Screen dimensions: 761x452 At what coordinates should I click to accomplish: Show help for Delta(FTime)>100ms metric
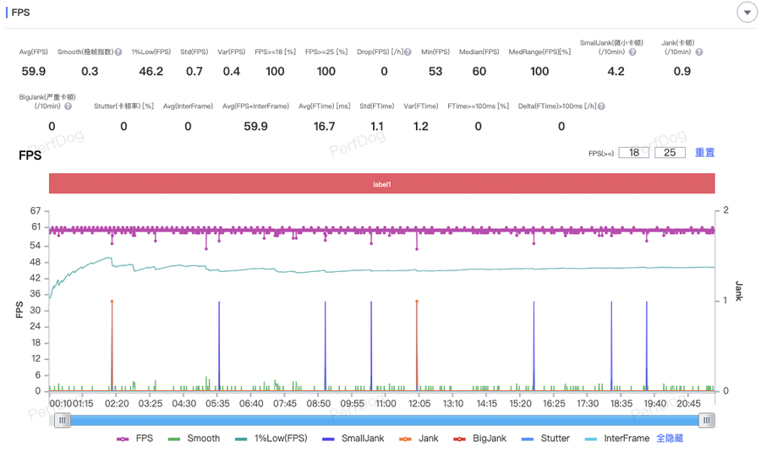[601, 106]
